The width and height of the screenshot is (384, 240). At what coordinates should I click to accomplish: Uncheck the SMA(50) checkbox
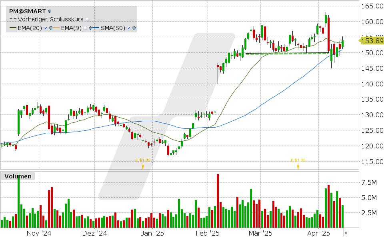coord(129,28)
